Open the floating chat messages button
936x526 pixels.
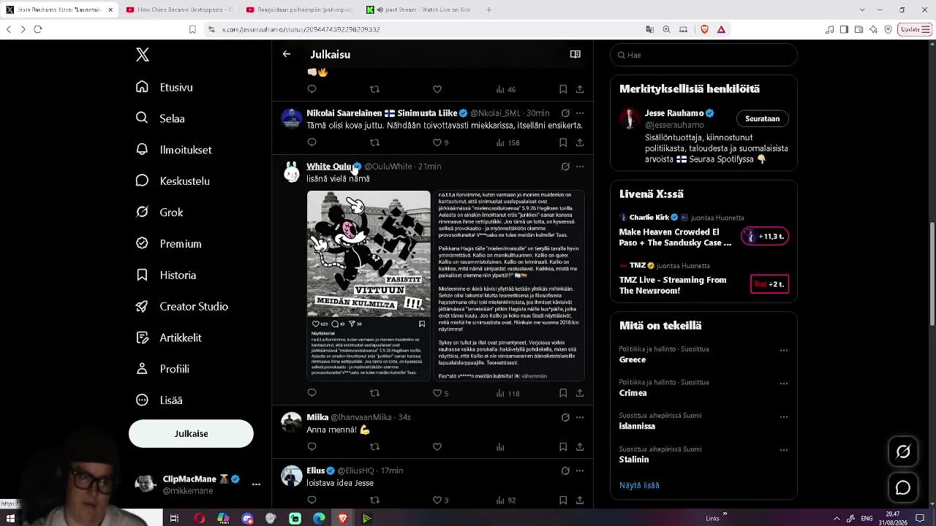pos(903,488)
